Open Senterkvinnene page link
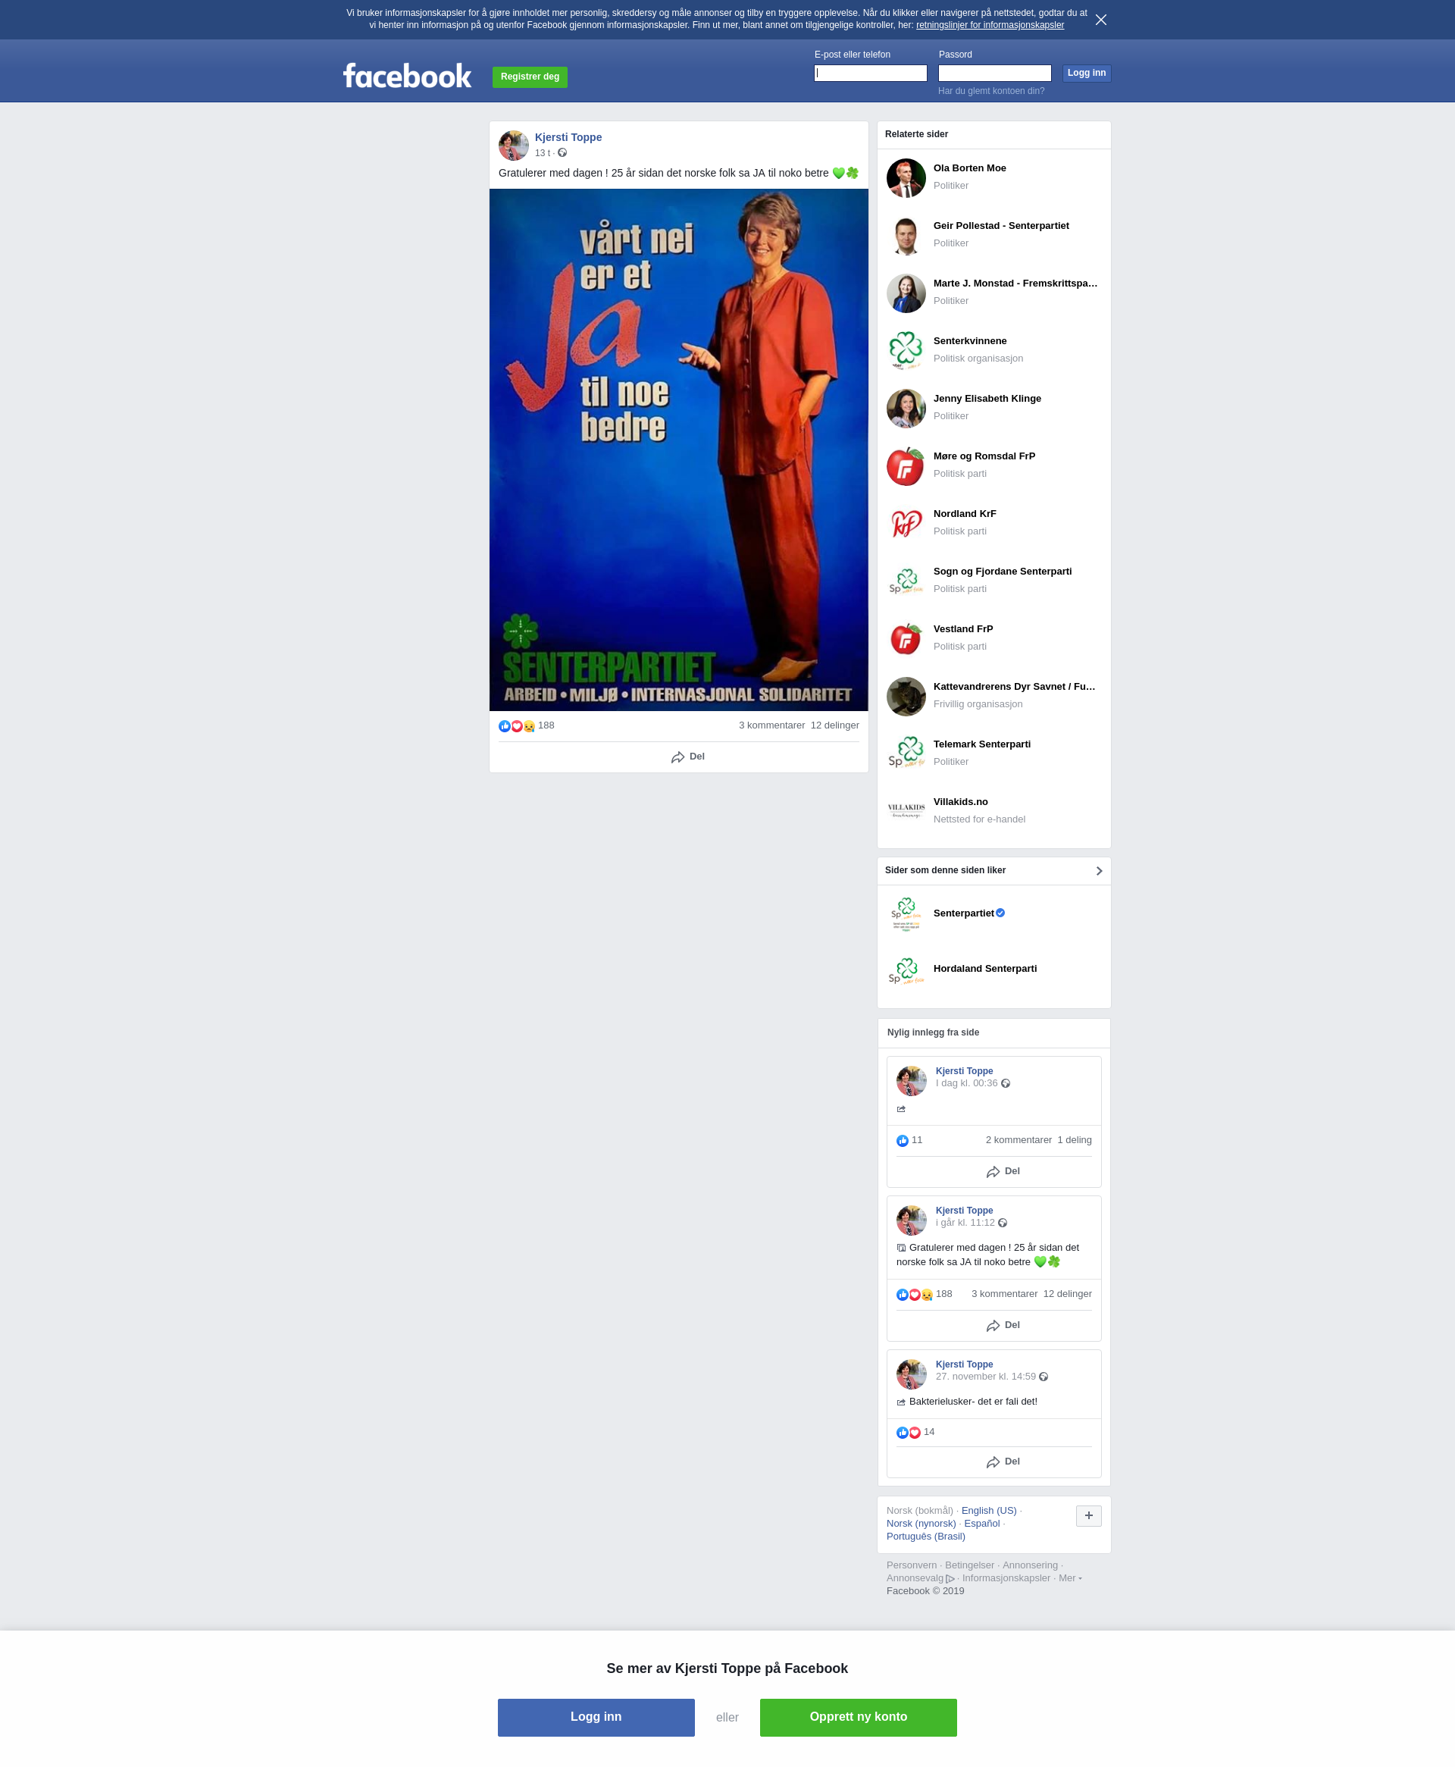Image resolution: width=1455 pixels, height=1767 pixels. [970, 340]
